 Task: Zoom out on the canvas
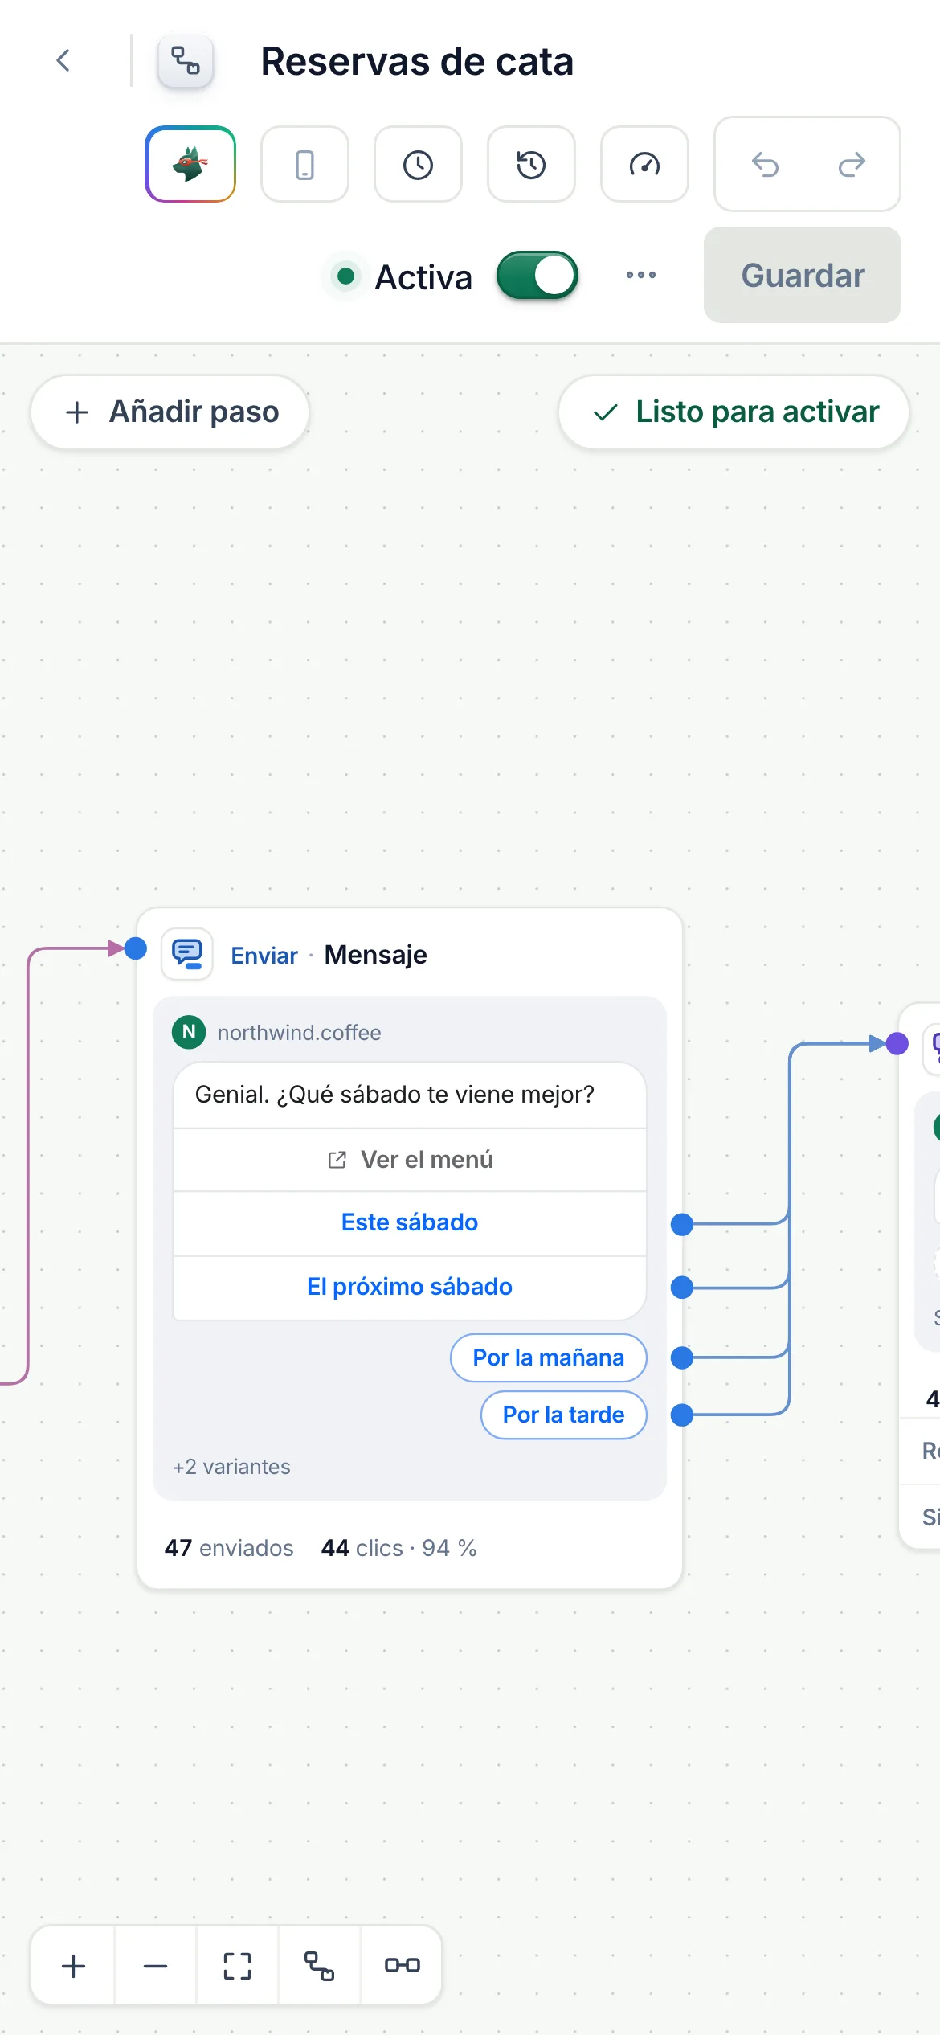tap(155, 1966)
